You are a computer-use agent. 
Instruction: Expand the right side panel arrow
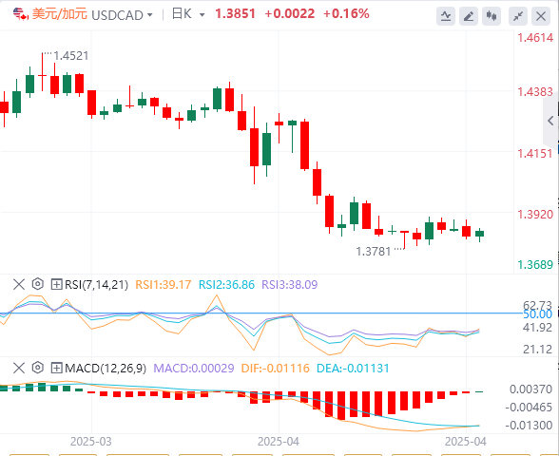click(550, 121)
